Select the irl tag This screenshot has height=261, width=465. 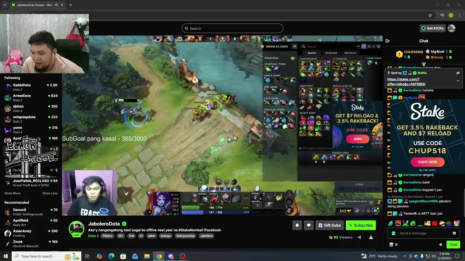(x=141, y=236)
